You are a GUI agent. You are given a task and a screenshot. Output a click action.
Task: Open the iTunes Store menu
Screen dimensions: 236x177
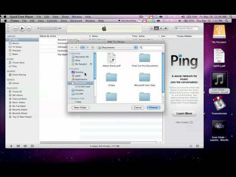64,21
